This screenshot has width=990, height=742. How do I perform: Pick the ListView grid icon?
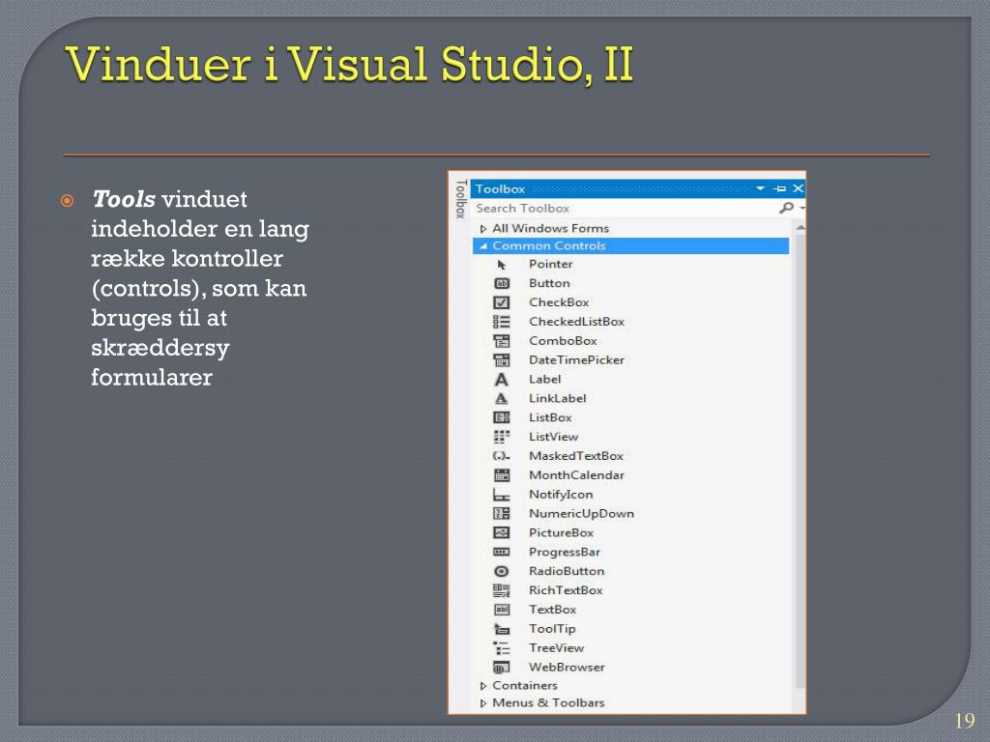[502, 437]
